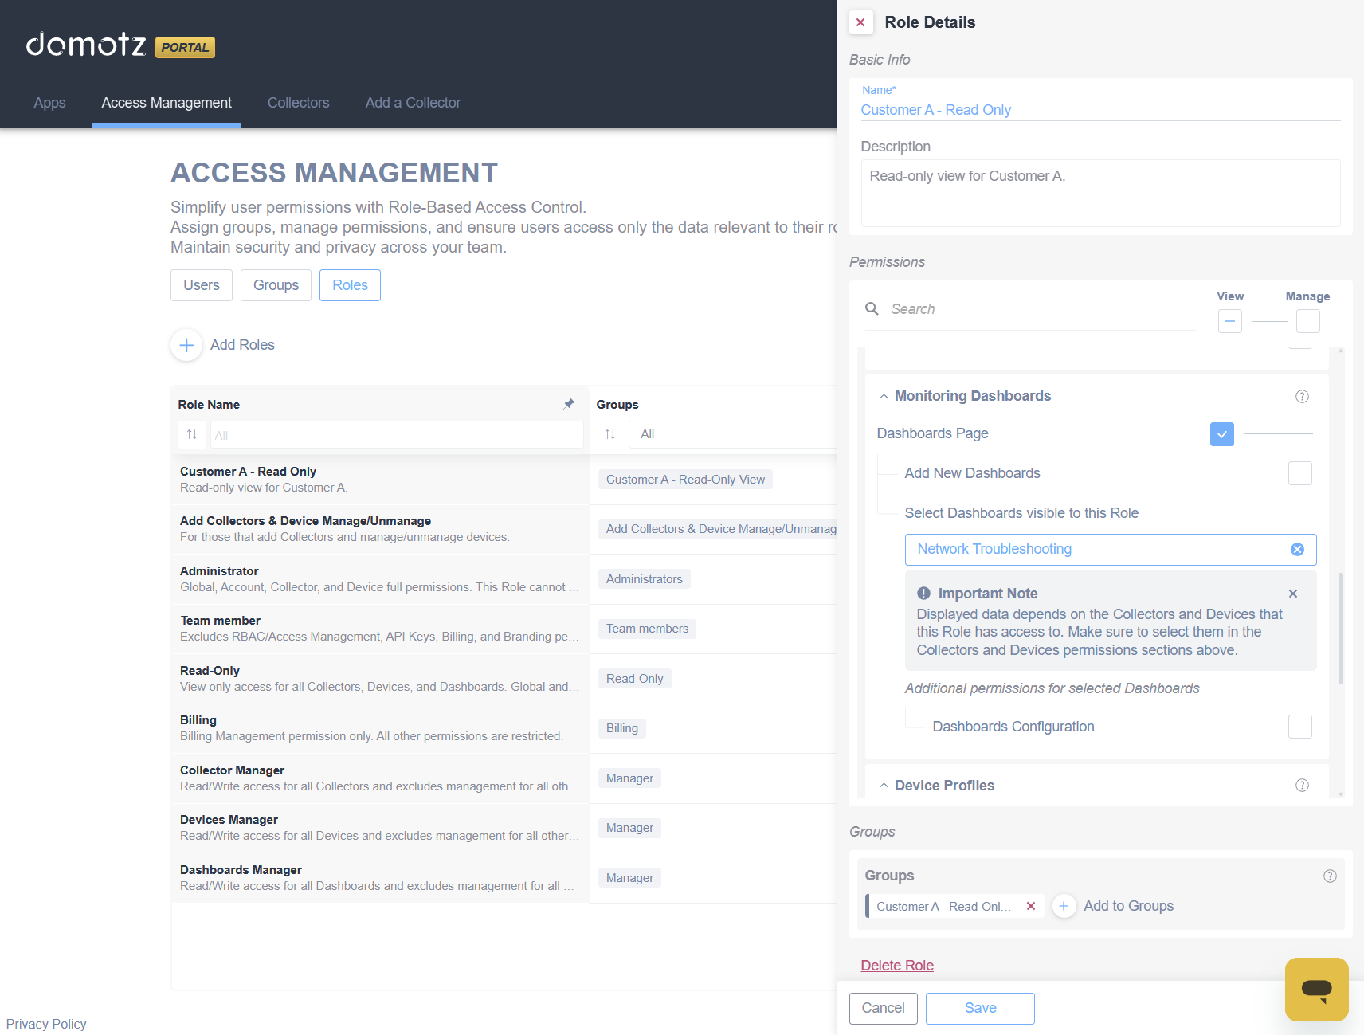Click the Save button
The image size is (1364, 1035).
(979, 1008)
